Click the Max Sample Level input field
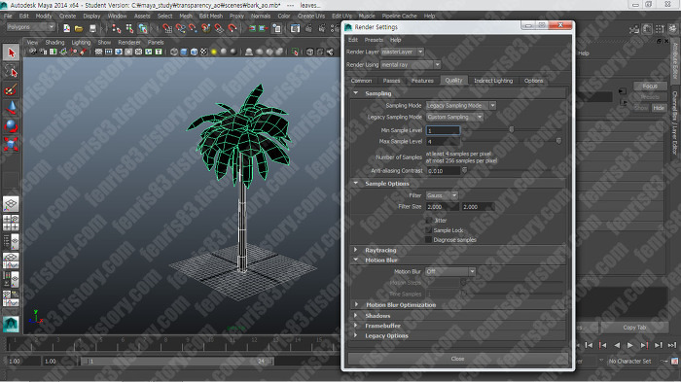This screenshot has width=681, height=382. 443,142
